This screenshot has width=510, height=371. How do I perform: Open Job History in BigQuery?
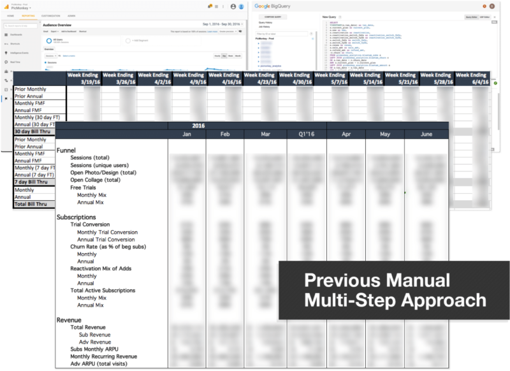click(x=264, y=27)
